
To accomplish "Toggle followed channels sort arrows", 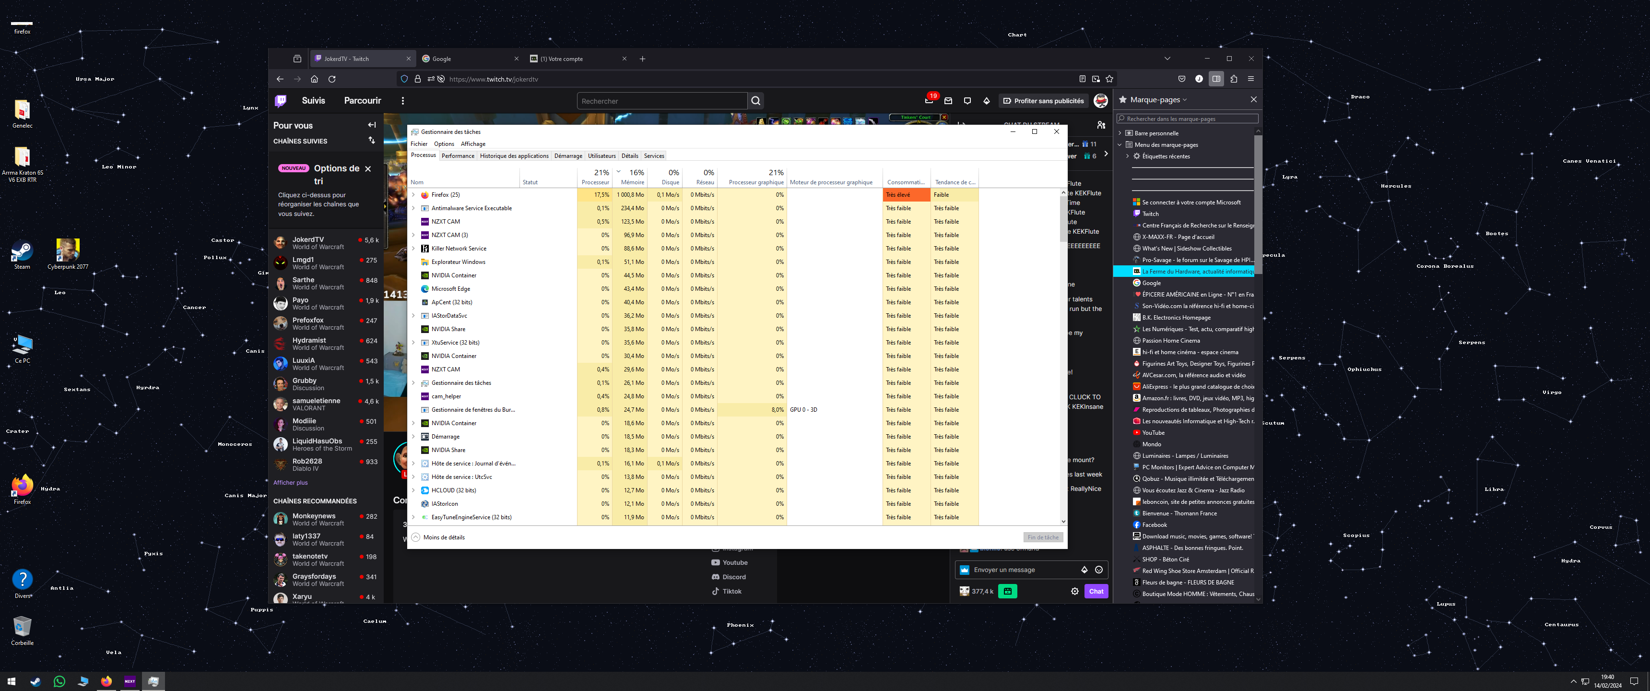I will pos(372,141).
